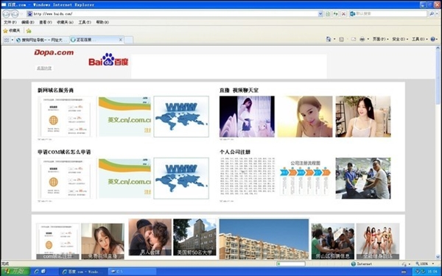Image resolution: width=442 pixels, height=276 pixels.
Task: Expand the address bar history dropdown
Action: [320, 14]
